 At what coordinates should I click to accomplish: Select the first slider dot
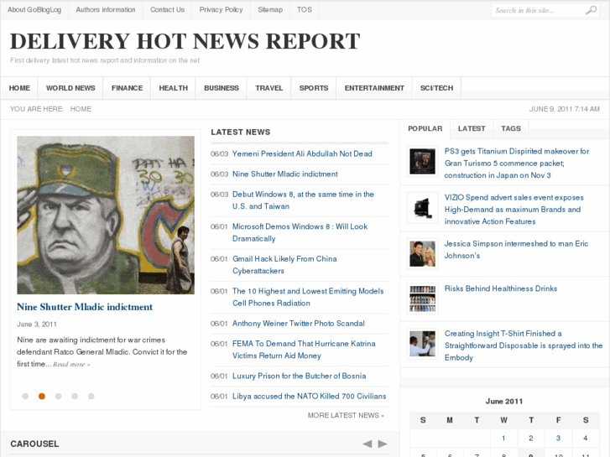pos(25,396)
